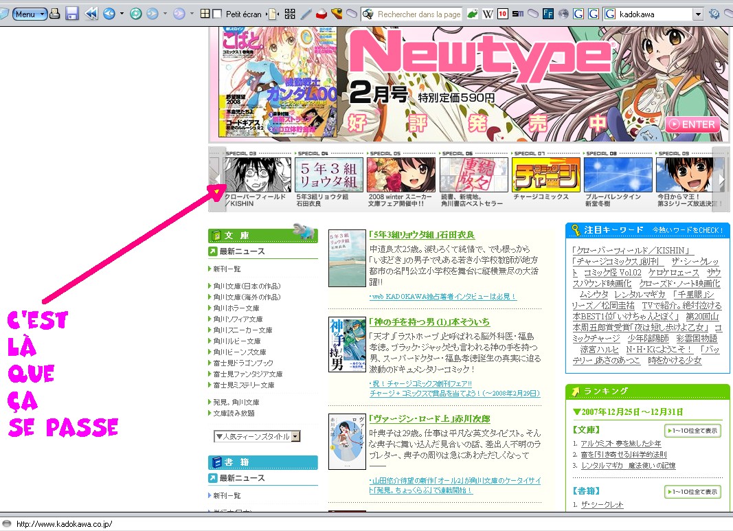Show all 1〜10位 rankings for 文庫
The width and height of the screenshot is (733, 531).
tap(692, 431)
